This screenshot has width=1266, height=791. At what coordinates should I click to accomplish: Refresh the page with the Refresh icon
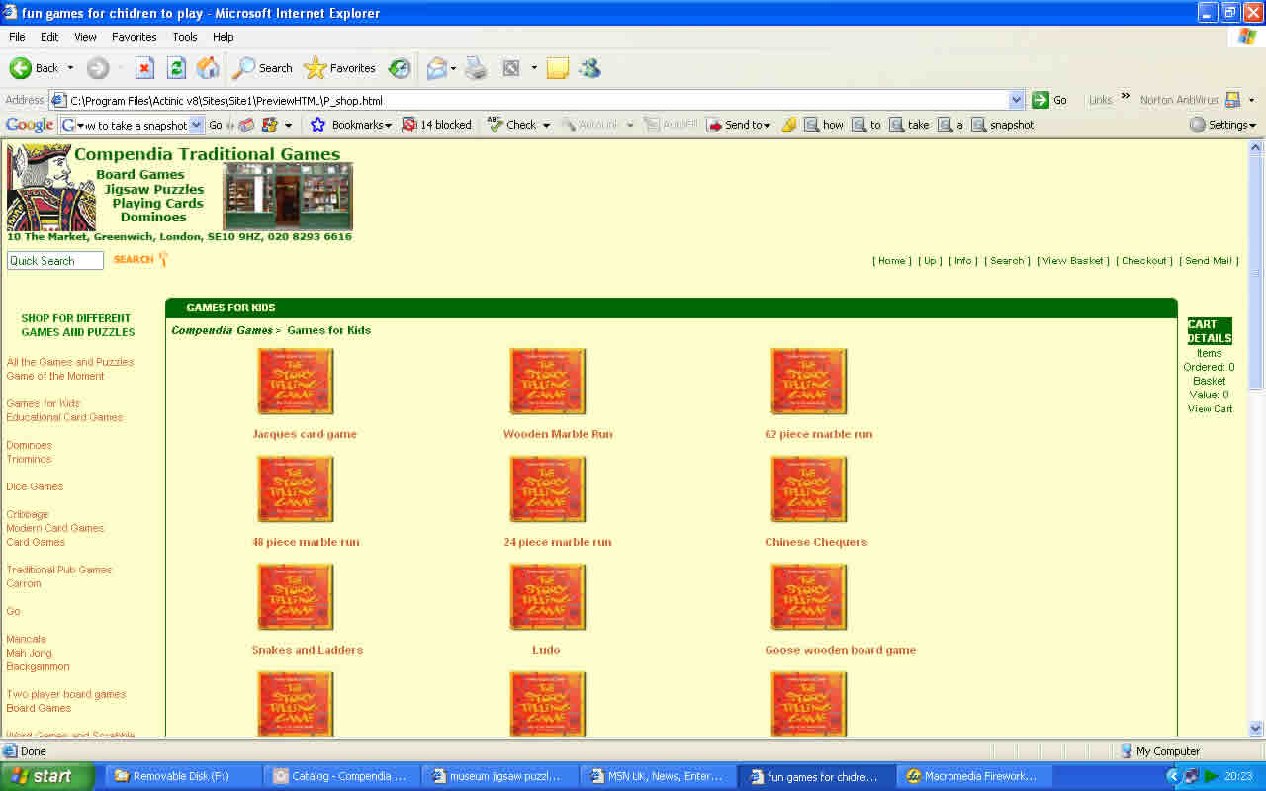point(176,68)
